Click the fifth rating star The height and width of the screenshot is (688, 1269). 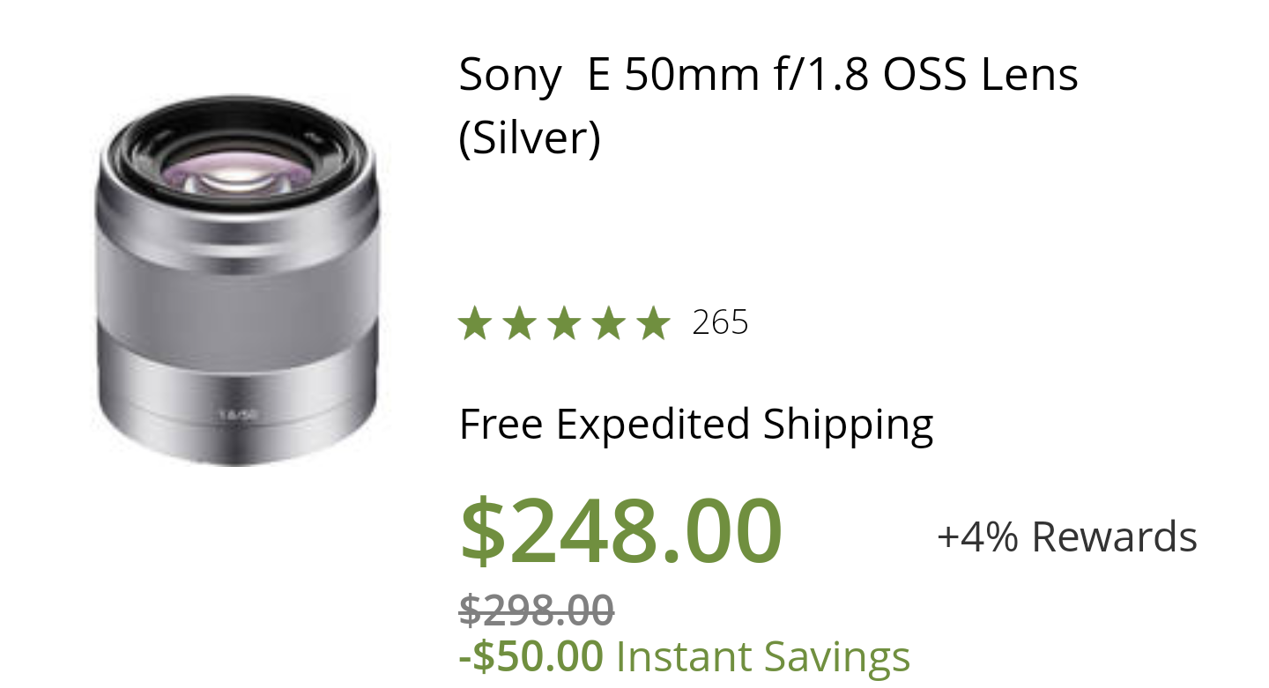(653, 323)
